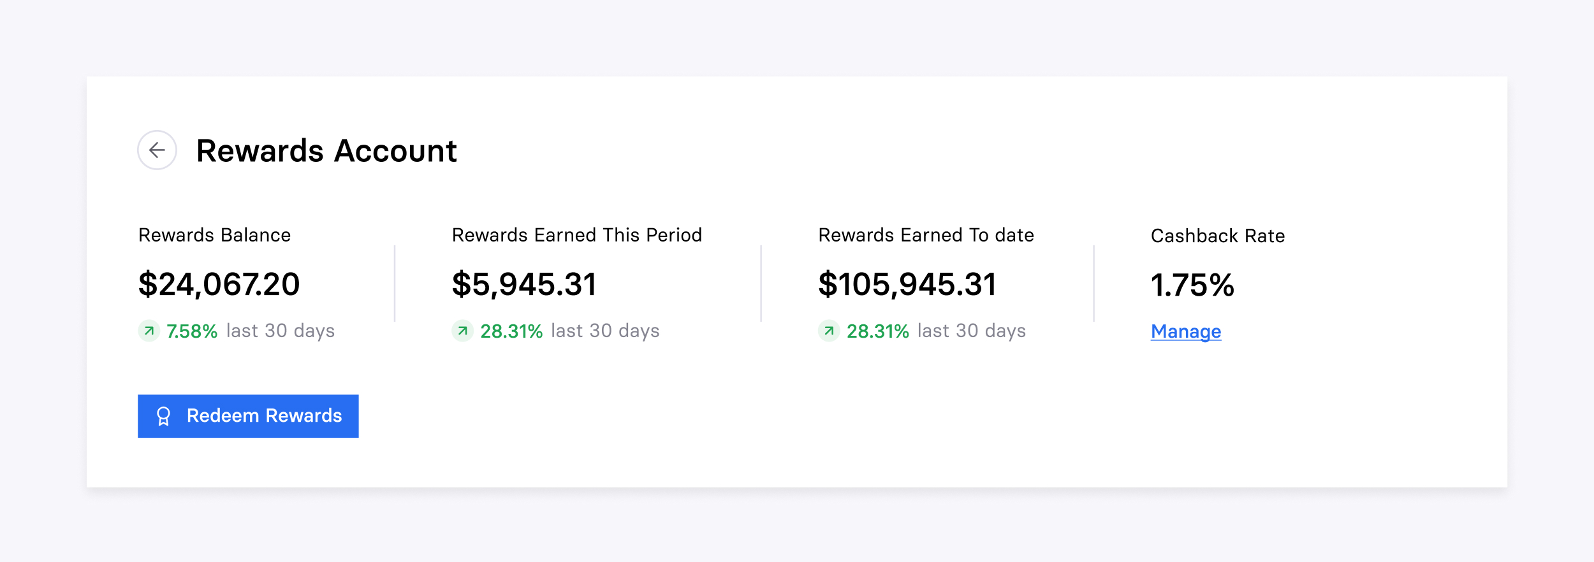The image size is (1594, 562).
Task: Open the Manage cashback rate link
Action: click(x=1186, y=331)
